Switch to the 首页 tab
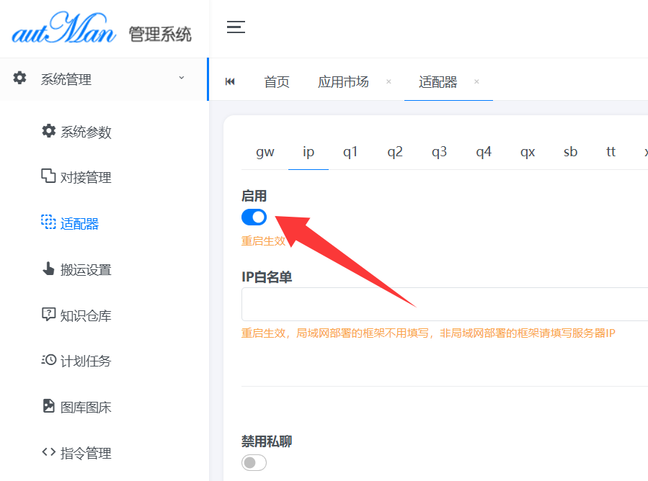The image size is (648, 481). click(x=277, y=82)
